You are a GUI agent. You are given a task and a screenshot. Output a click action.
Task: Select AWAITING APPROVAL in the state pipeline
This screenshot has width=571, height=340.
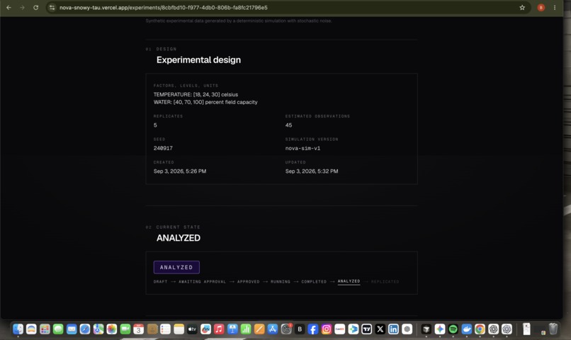coord(202,281)
